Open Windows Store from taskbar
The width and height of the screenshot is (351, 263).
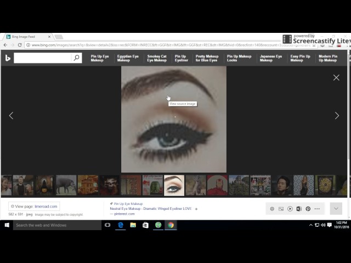(x=145, y=225)
